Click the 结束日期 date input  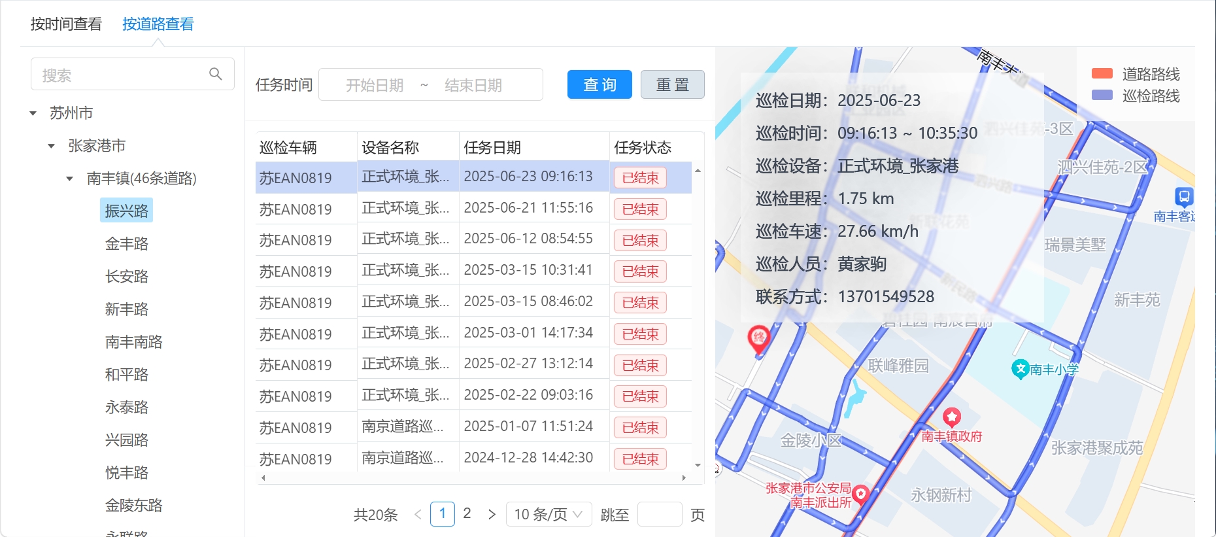coord(473,85)
